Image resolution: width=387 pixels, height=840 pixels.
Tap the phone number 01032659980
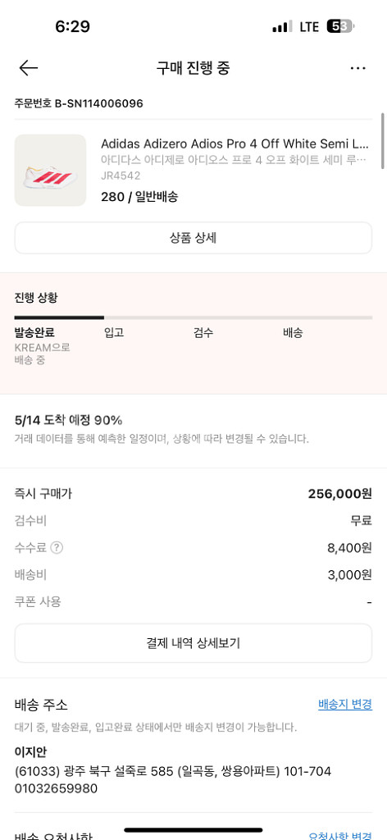[x=57, y=788]
